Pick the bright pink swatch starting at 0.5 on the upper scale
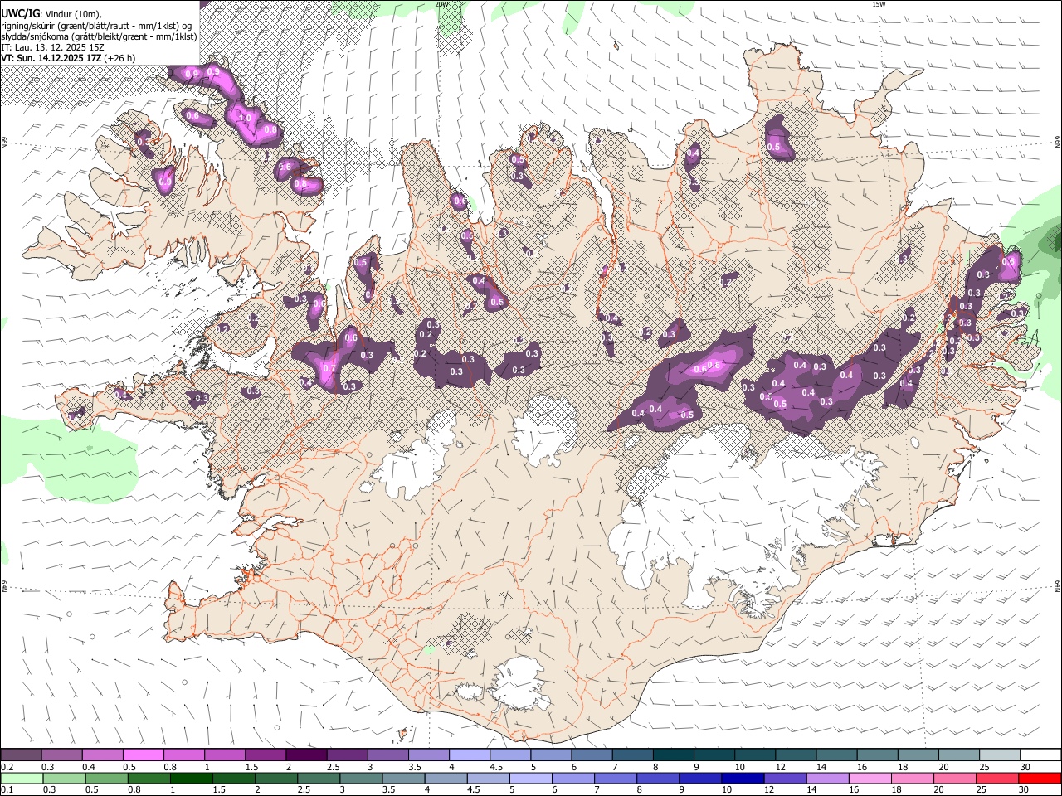The width and height of the screenshot is (1062, 796). tap(144, 755)
